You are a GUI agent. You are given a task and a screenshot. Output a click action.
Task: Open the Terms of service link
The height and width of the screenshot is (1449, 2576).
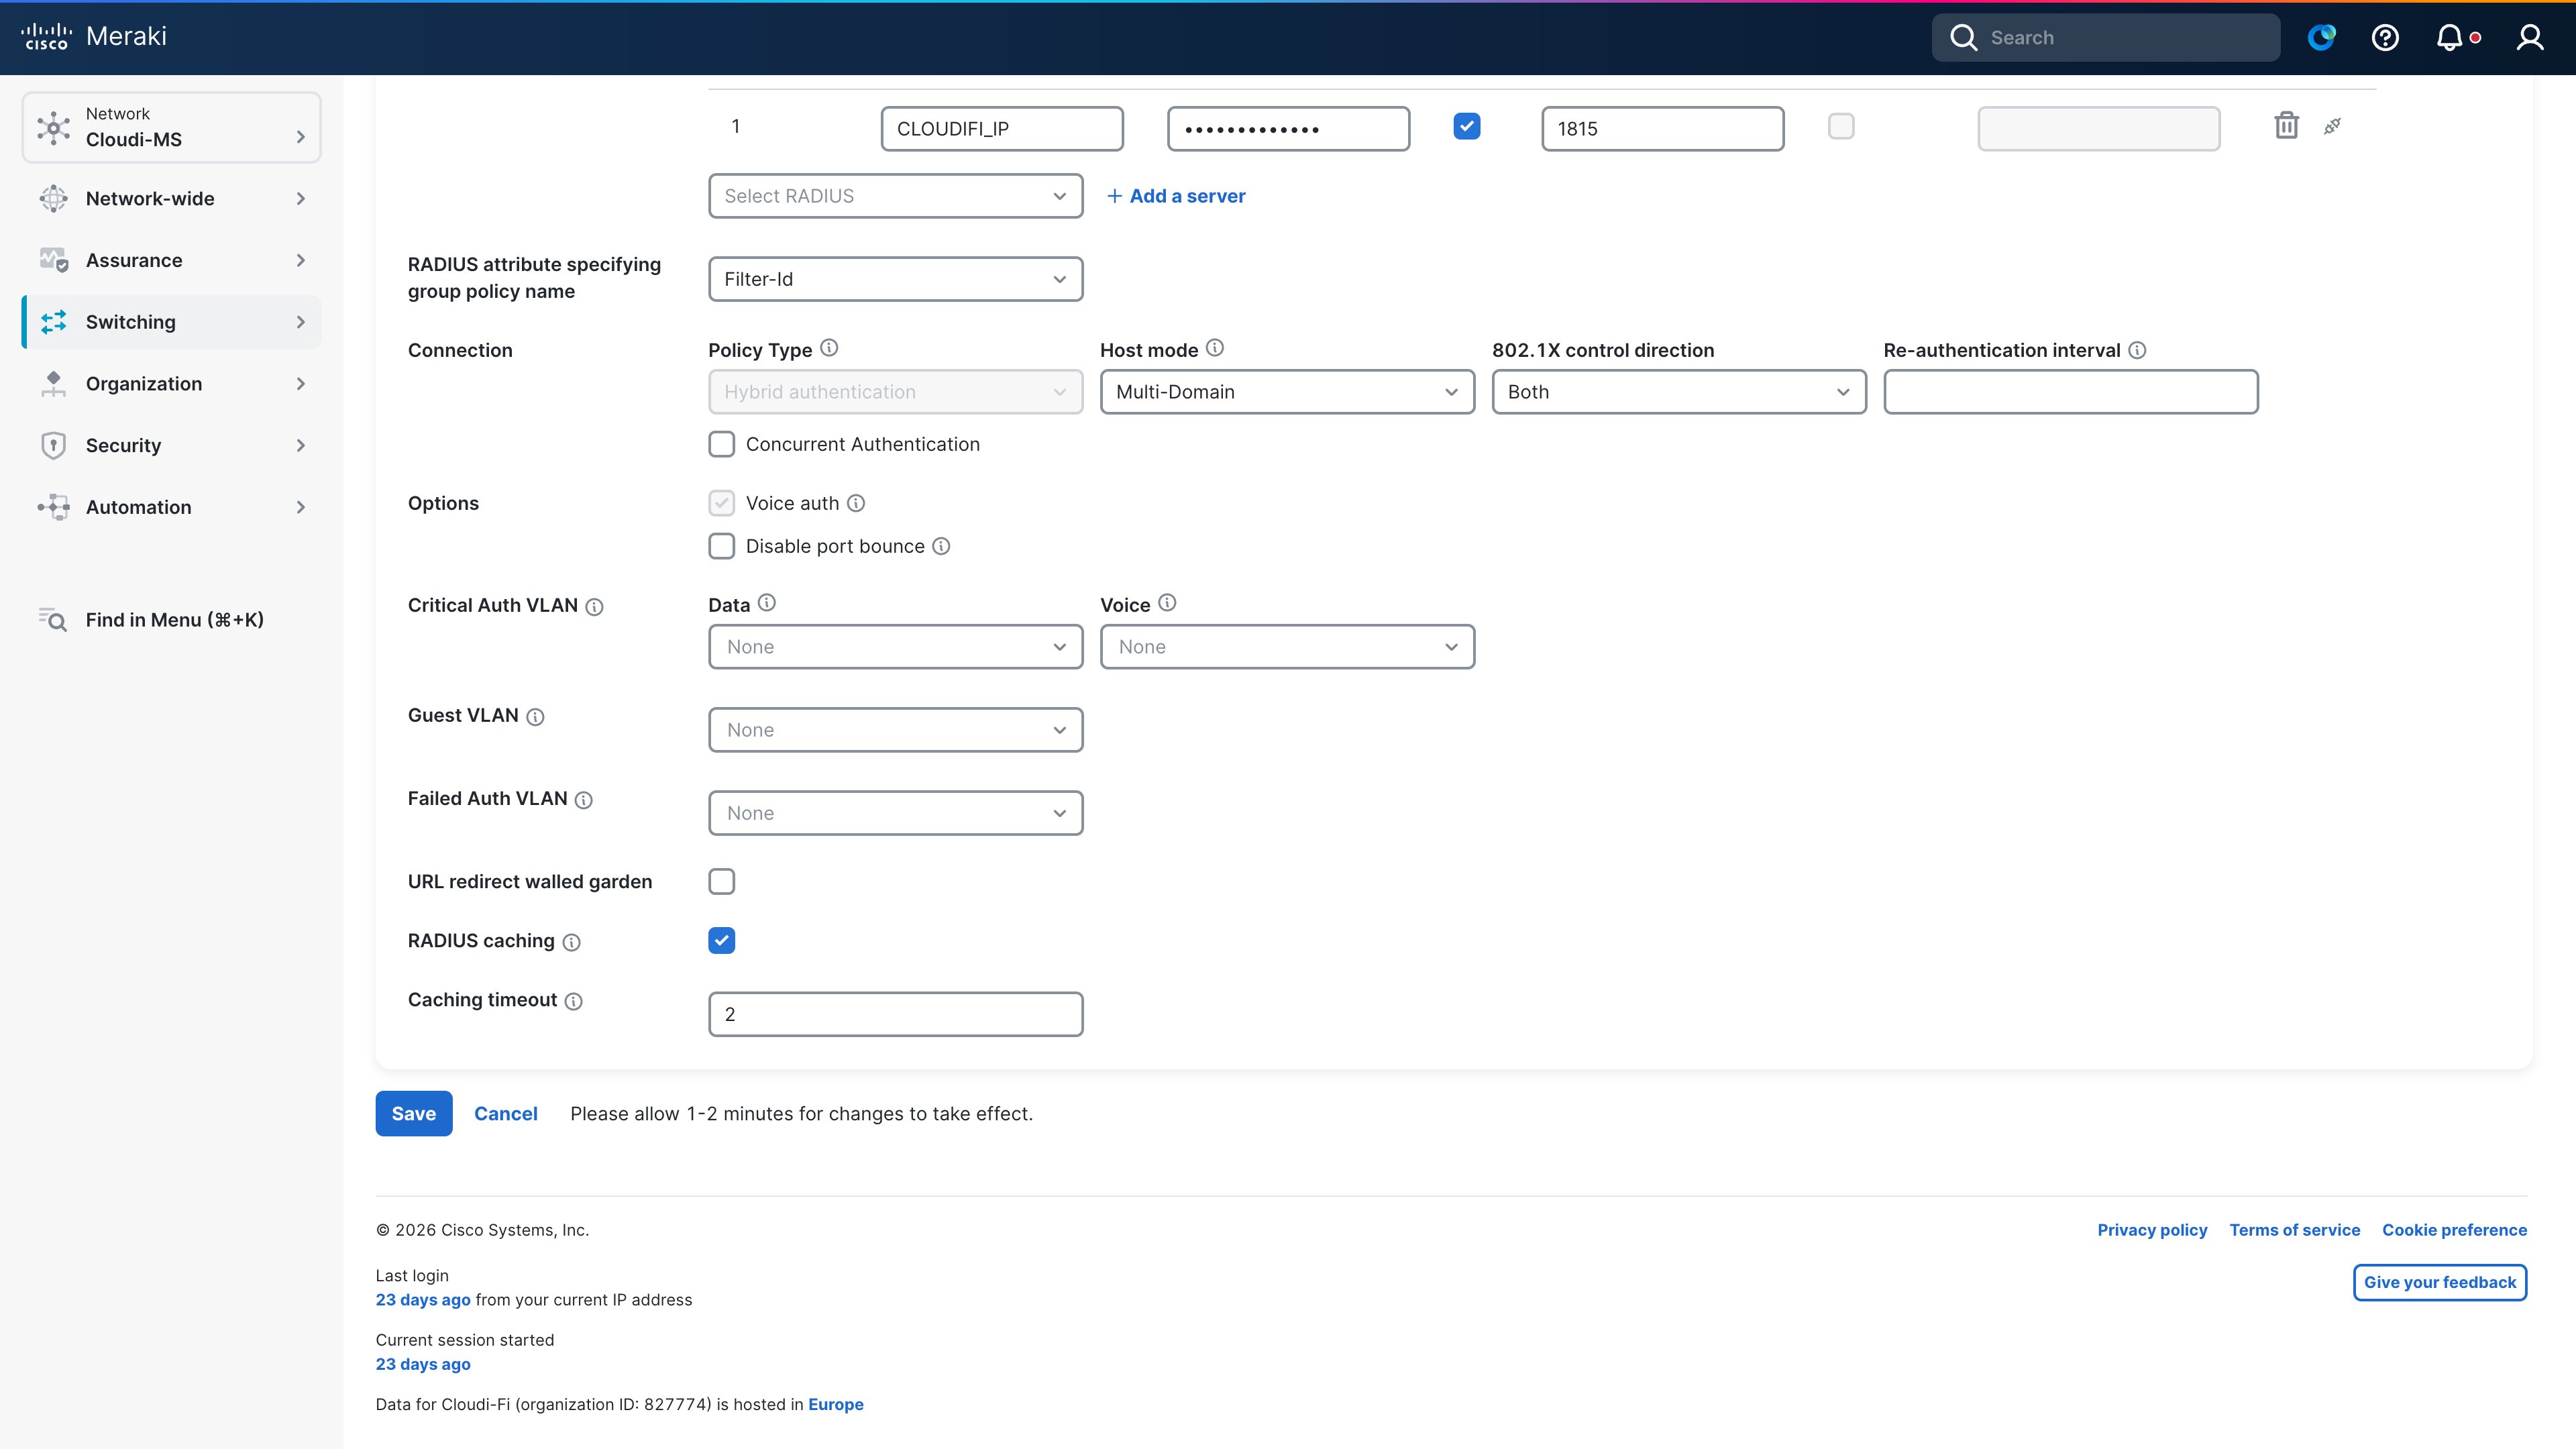point(2294,1230)
